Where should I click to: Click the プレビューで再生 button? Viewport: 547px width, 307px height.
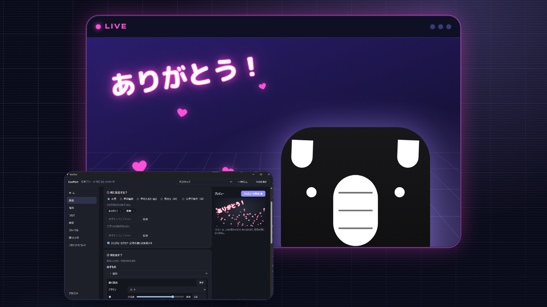pos(253,194)
